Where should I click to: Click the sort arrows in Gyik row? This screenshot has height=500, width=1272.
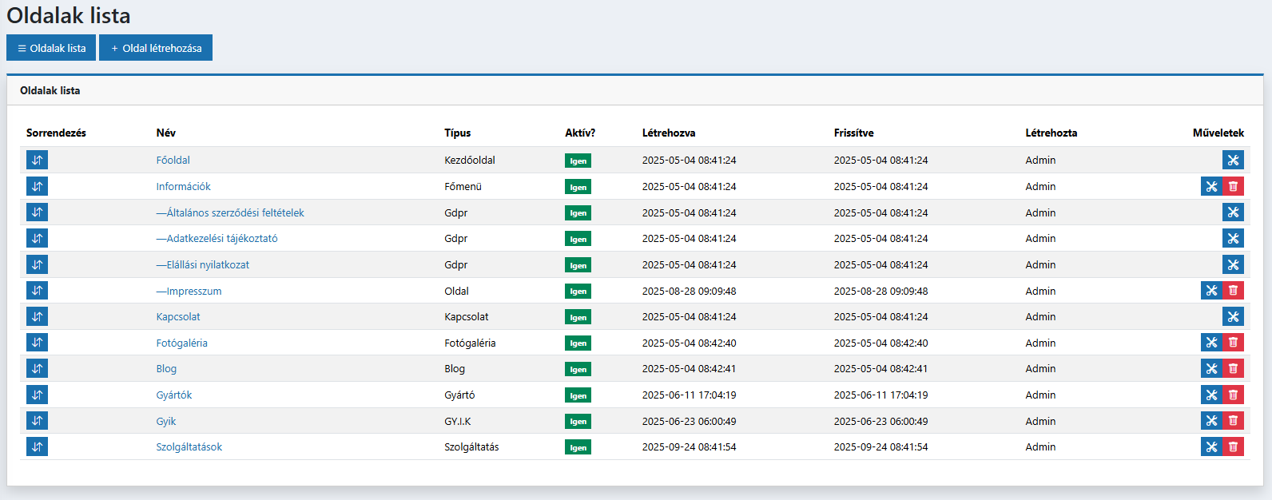tap(37, 421)
